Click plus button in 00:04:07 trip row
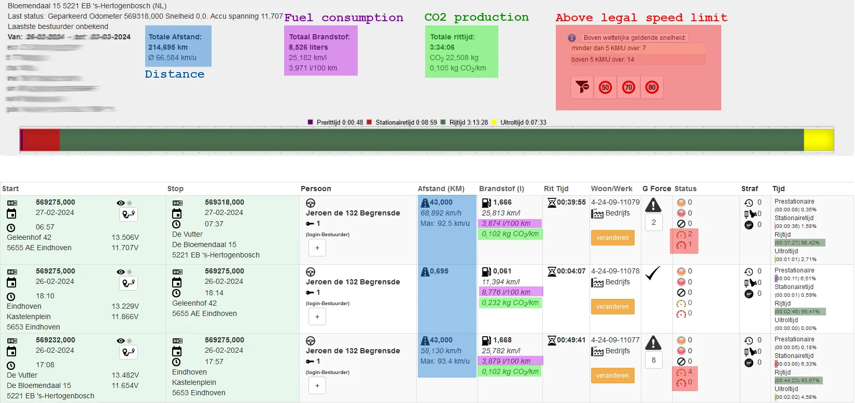This screenshot has width=855, height=403. coord(317,316)
